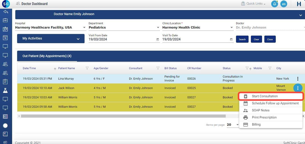Screen dimensions: 305x144
Task: Choose SOAP Notes menu option
Action: click(x=260, y=110)
